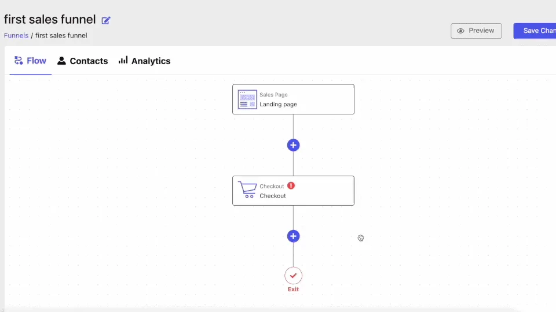Screen dimensions: 556x312
Task: Open the Checkout step card
Action: 293,191
